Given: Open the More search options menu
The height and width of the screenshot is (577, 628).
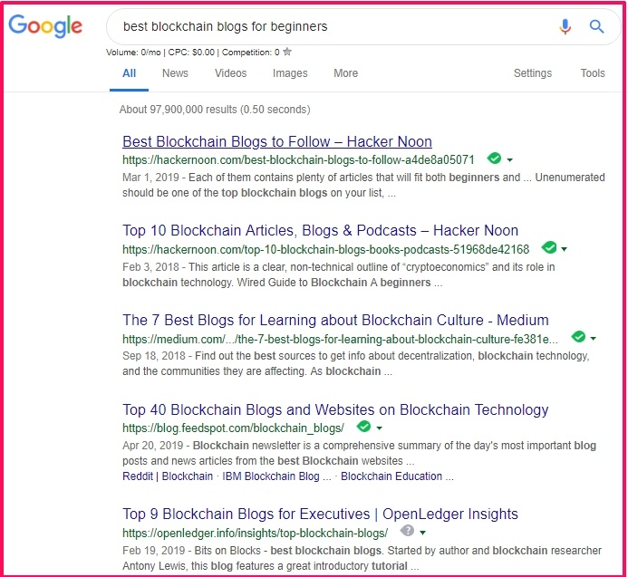Looking at the screenshot, I should click(345, 73).
